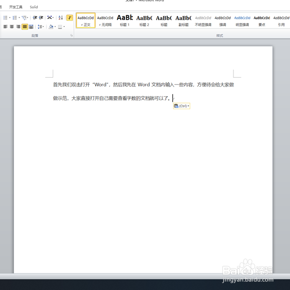
Task: Select the 无间隔 style
Action: pyautogui.click(x=105, y=20)
